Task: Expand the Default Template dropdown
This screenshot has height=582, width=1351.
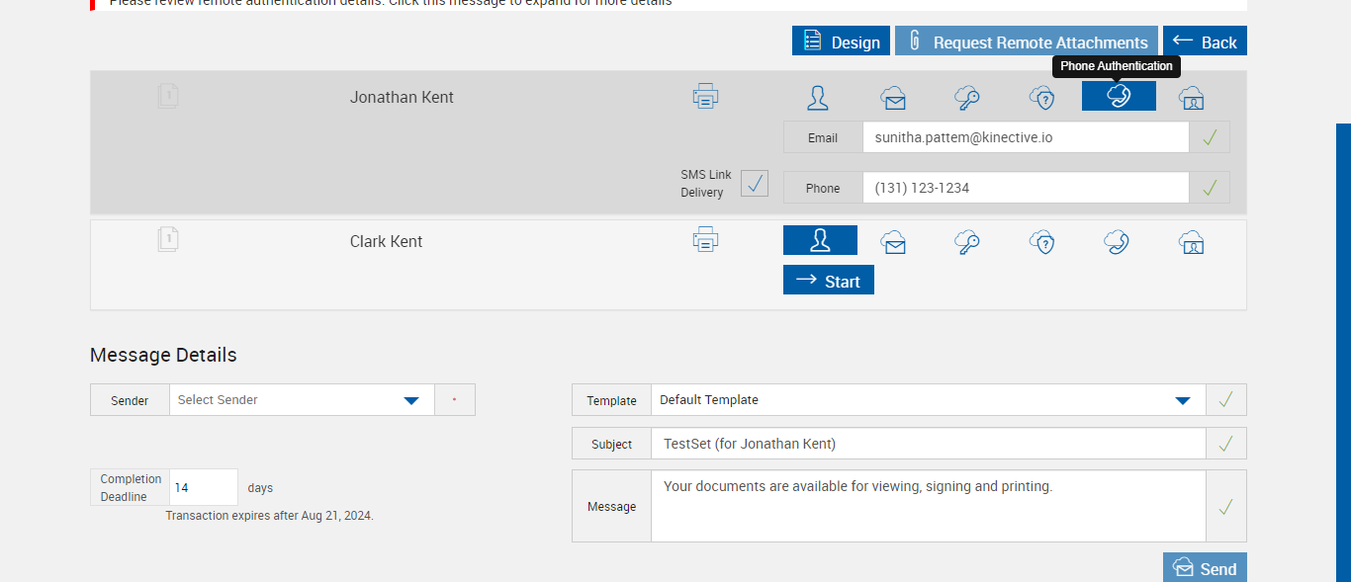Action: (x=1182, y=400)
